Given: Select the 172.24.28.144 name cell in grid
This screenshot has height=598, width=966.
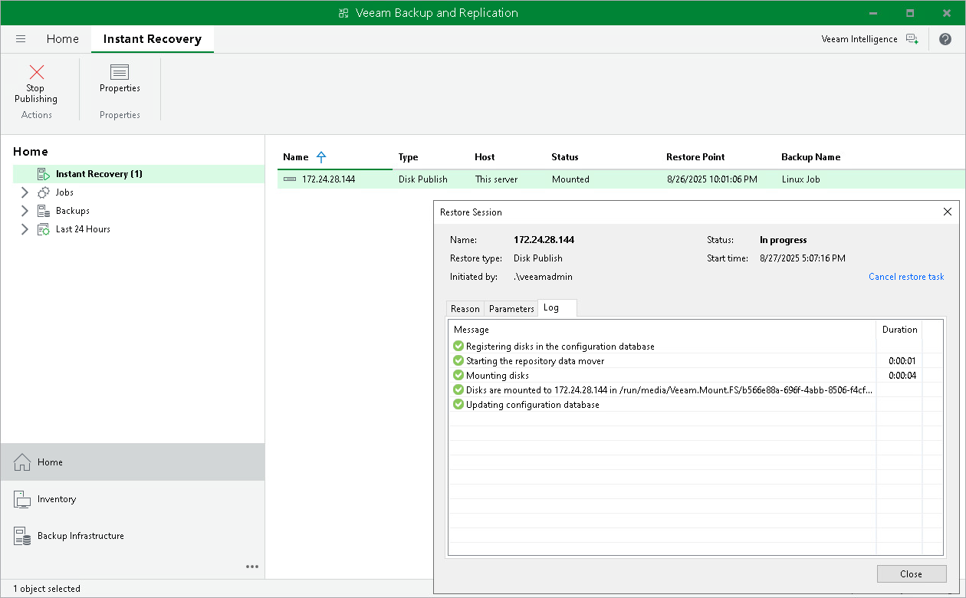Looking at the screenshot, I should [x=328, y=179].
